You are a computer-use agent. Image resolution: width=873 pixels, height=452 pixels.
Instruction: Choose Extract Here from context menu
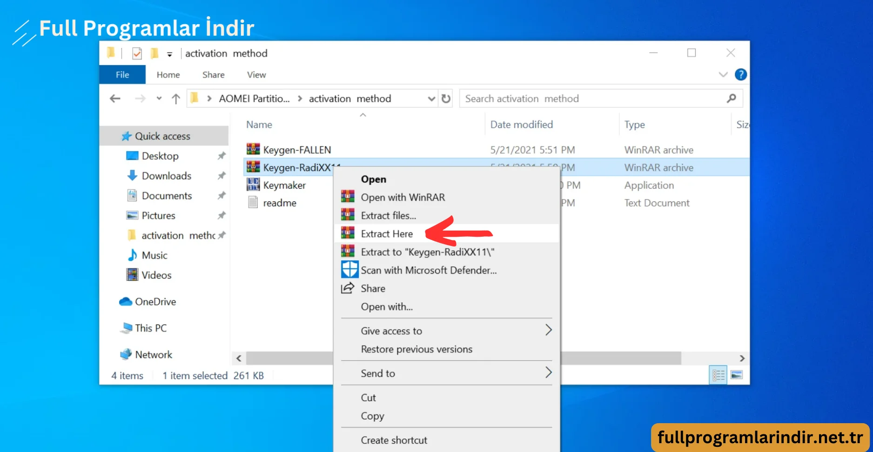446,233
